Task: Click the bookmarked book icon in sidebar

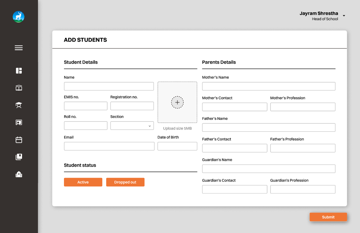Action: pos(19,157)
